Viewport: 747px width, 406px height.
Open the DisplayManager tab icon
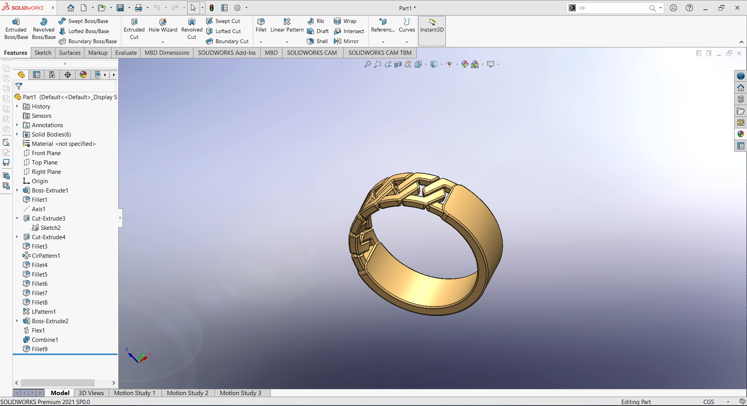click(x=83, y=75)
